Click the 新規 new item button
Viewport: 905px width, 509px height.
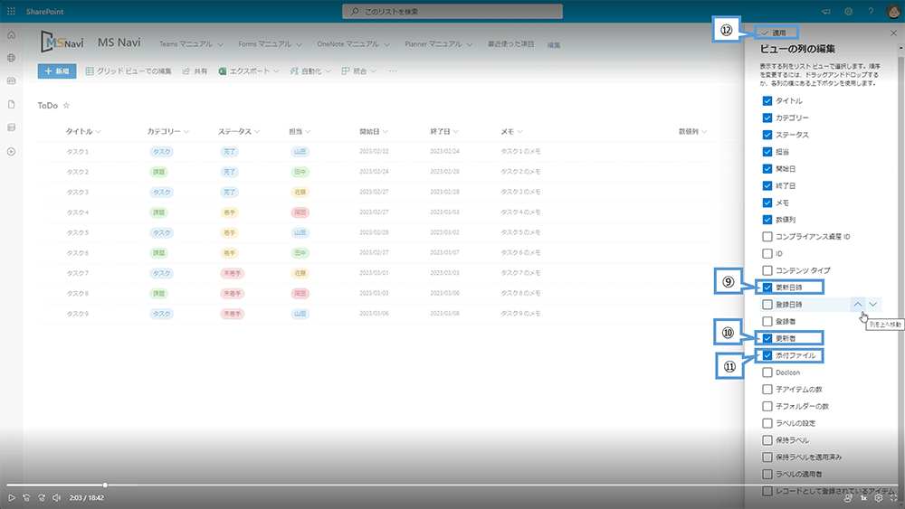click(x=57, y=71)
